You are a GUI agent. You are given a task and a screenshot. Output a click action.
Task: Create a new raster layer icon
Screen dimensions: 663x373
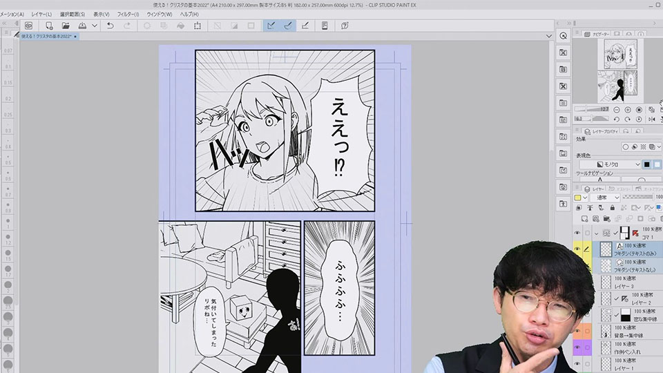(585, 219)
